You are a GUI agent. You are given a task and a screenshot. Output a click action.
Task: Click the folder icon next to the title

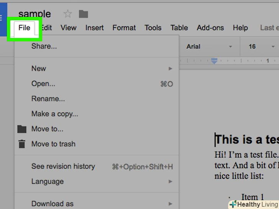[84, 14]
